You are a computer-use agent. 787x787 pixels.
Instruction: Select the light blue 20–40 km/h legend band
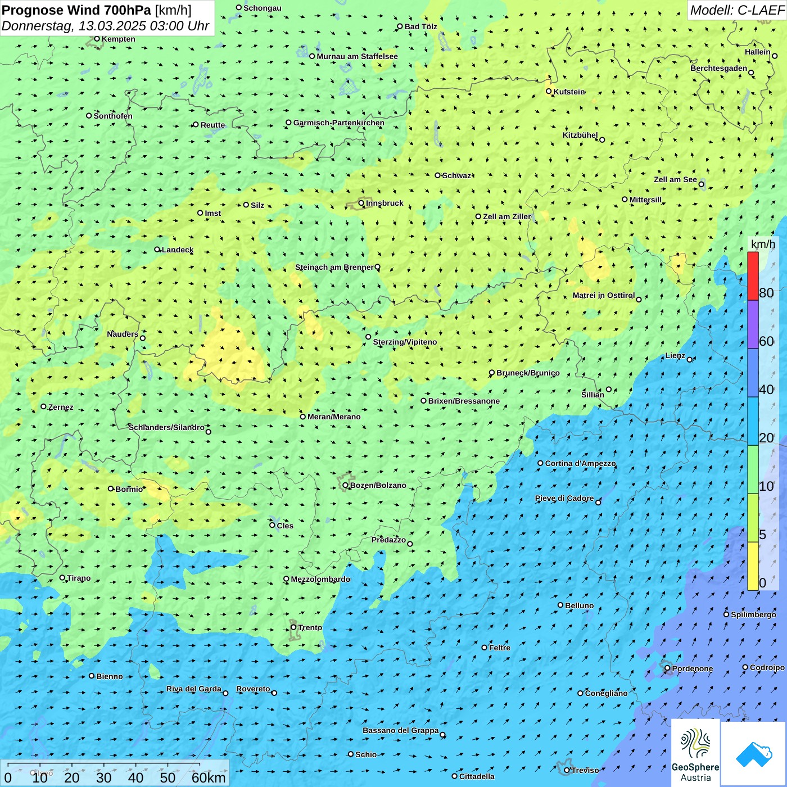[x=753, y=422]
